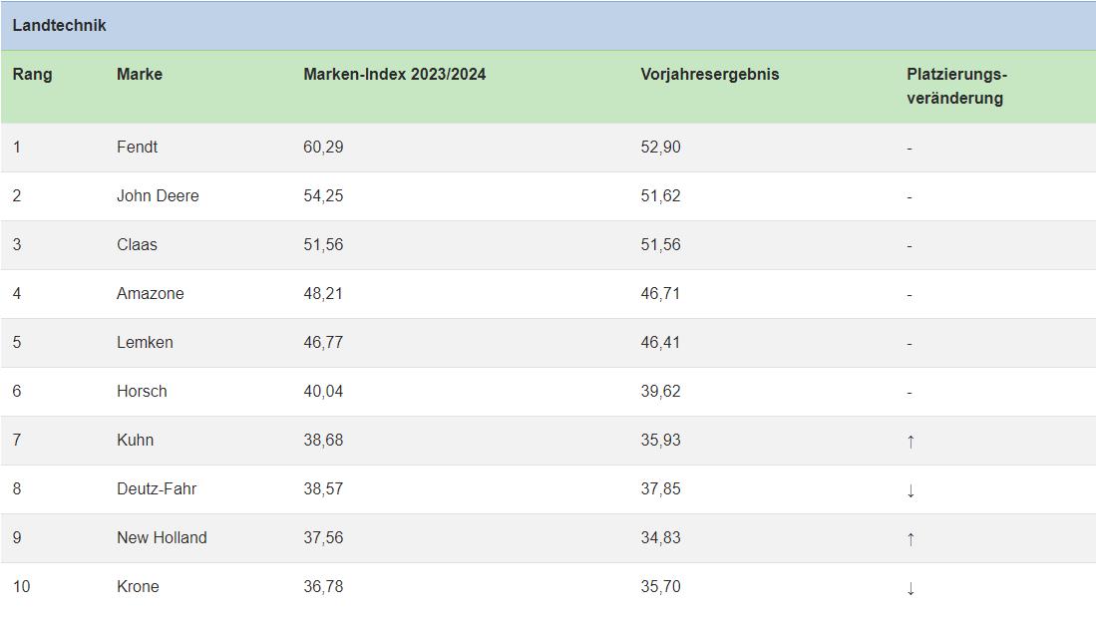Image resolution: width=1096 pixels, height=621 pixels.
Task: Click the up arrow for New Holland
Action: [x=911, y=538]
